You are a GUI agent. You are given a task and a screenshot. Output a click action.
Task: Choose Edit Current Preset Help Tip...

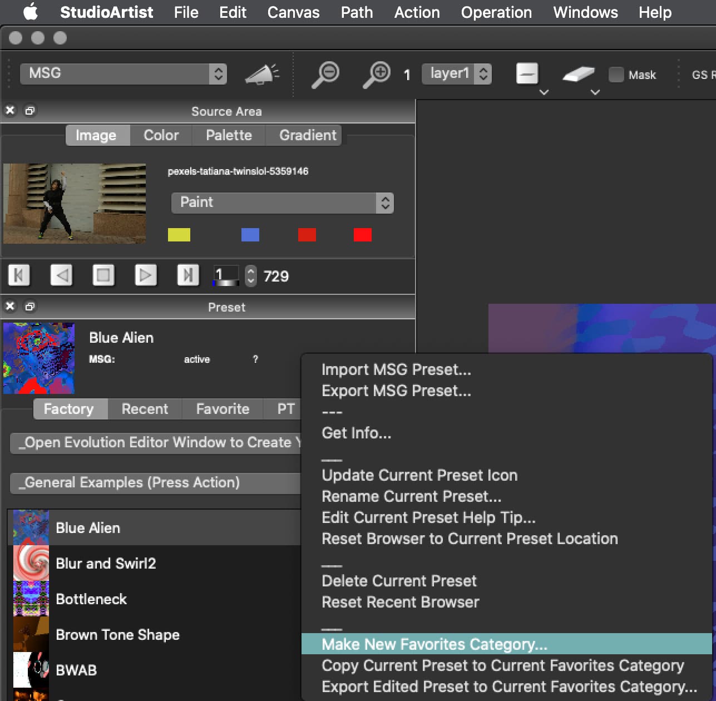(x=507, y=518)
